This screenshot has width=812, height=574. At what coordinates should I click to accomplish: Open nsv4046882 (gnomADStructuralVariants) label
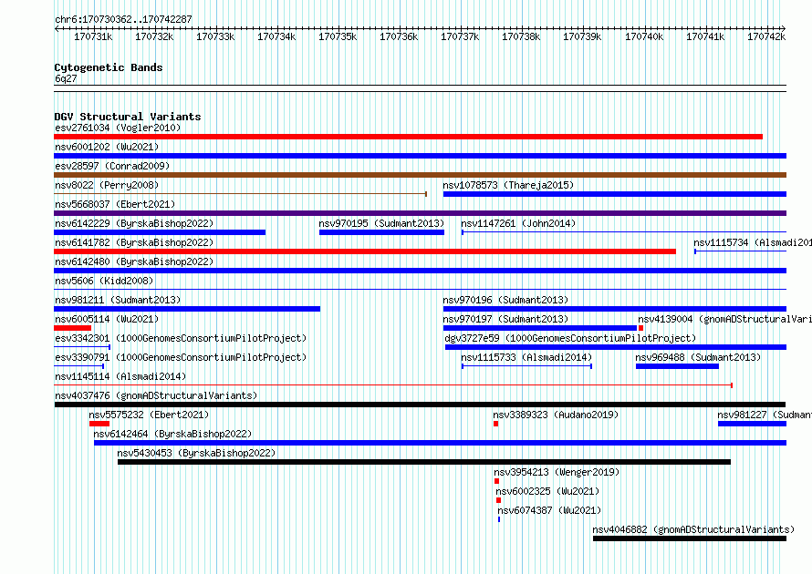[x=693, y=529]
